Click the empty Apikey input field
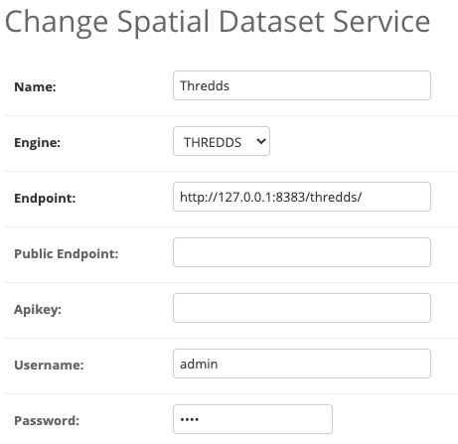Image resolution: width=458 pixels, height=444 pixels. pyautogui.click(x=302, y=308)
